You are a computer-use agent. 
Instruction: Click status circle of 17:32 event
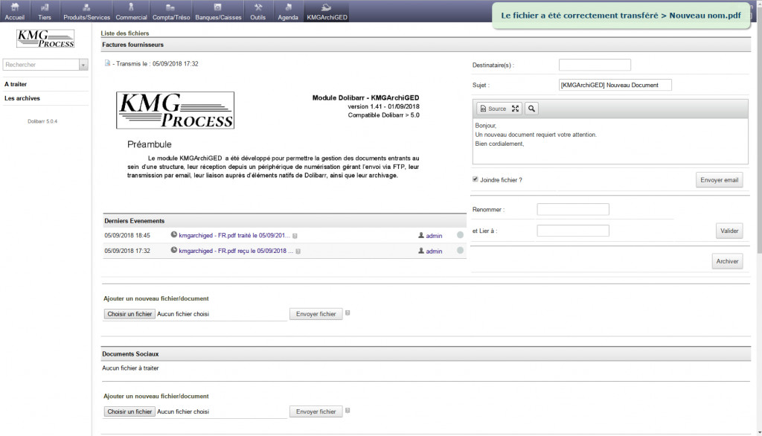(x=460, y=251)
